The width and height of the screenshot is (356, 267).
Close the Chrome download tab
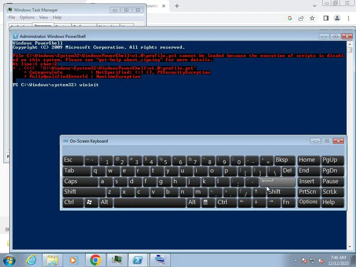(x=164, y=6)
